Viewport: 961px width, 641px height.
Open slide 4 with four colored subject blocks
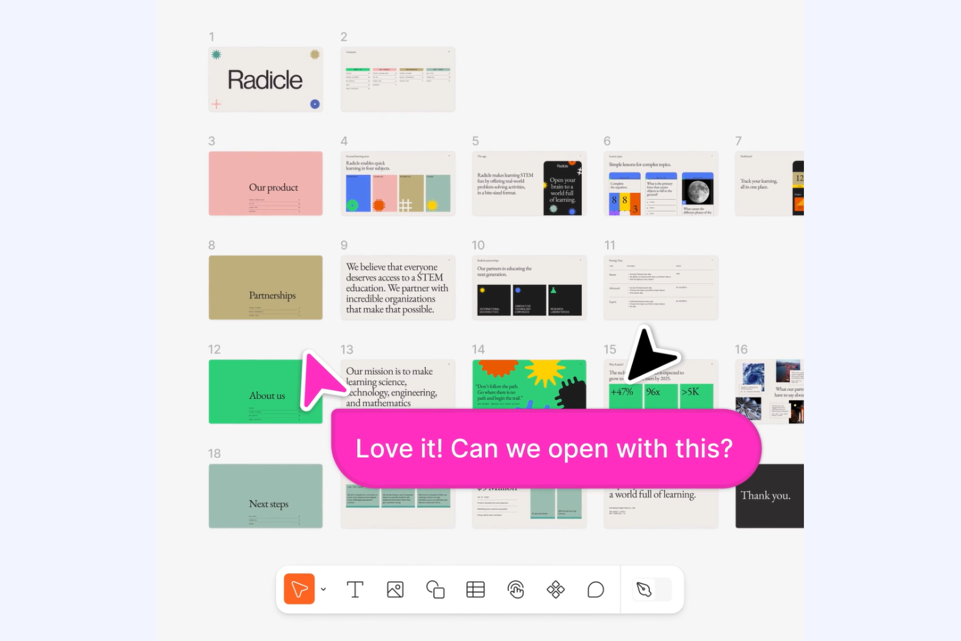coord(398,183)
